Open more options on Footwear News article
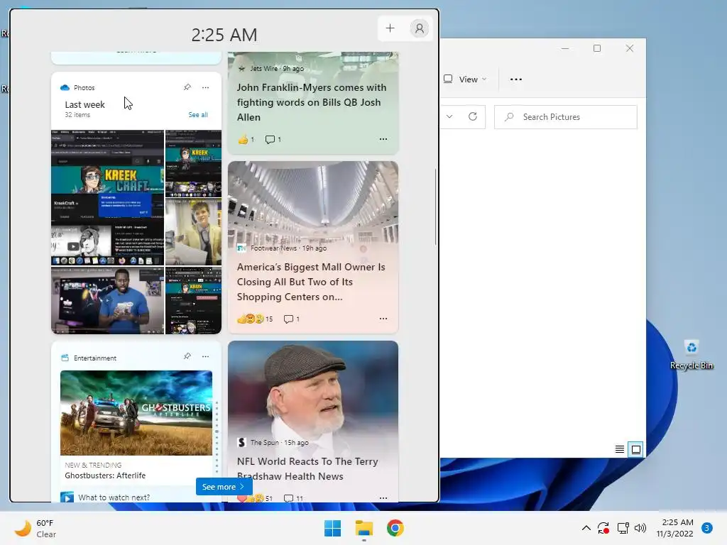The width and height of the screenshot is (727, 545). coord(383,319)
